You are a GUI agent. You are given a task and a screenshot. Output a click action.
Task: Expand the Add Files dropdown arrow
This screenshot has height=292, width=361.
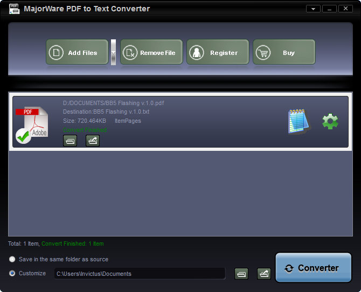[x=113, y=52]
